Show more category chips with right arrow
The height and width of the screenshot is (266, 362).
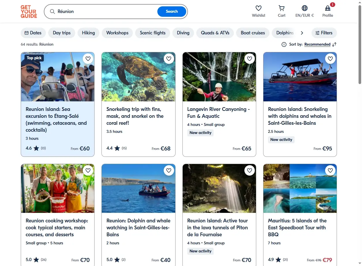click(x=302, y=33)
